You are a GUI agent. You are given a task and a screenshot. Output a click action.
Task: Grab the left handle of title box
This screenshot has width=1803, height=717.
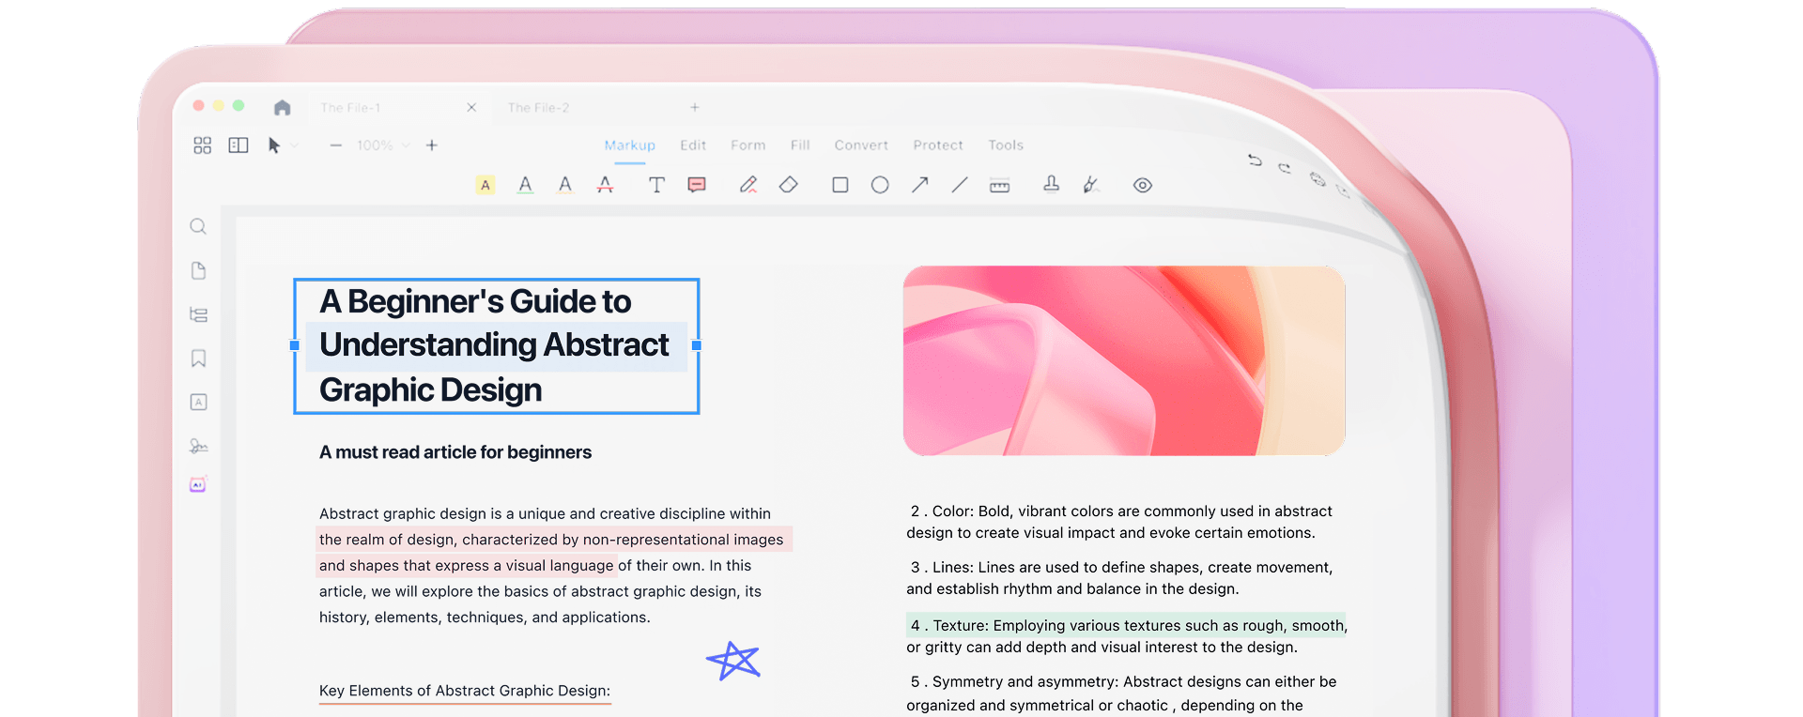(x=295, y=345)
